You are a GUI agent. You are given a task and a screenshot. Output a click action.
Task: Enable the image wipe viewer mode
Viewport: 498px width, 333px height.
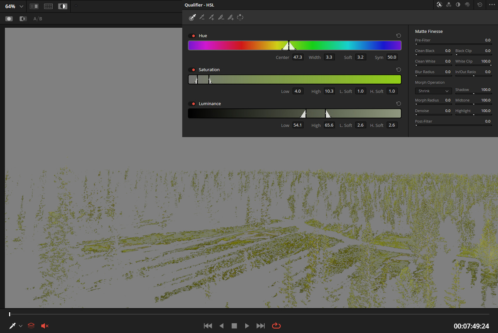pos(34,6)
